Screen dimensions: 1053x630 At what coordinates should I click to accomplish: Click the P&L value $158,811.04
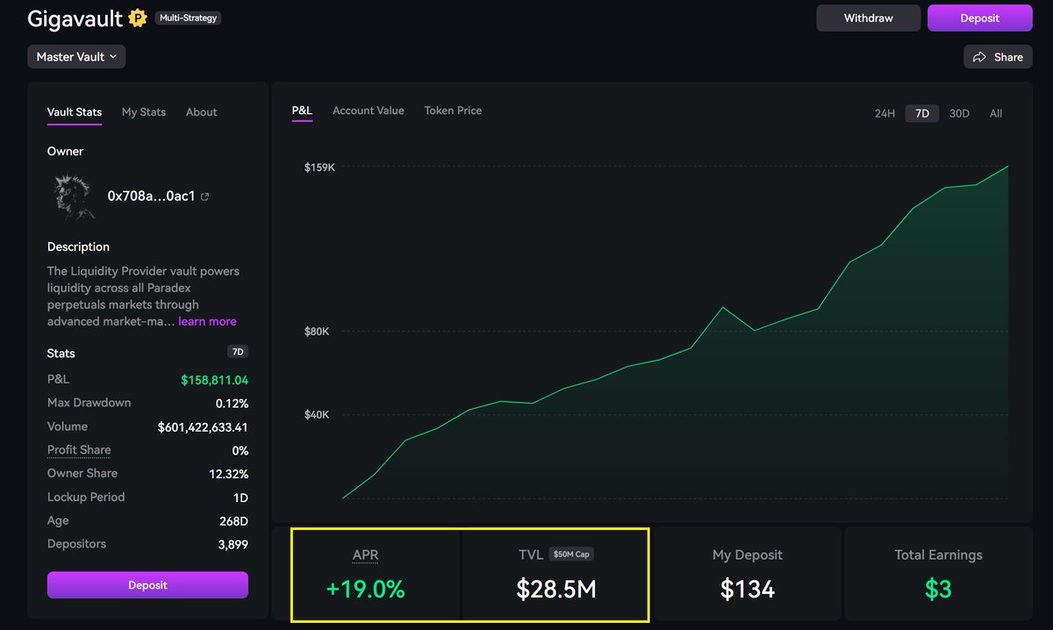coord(214,380)
